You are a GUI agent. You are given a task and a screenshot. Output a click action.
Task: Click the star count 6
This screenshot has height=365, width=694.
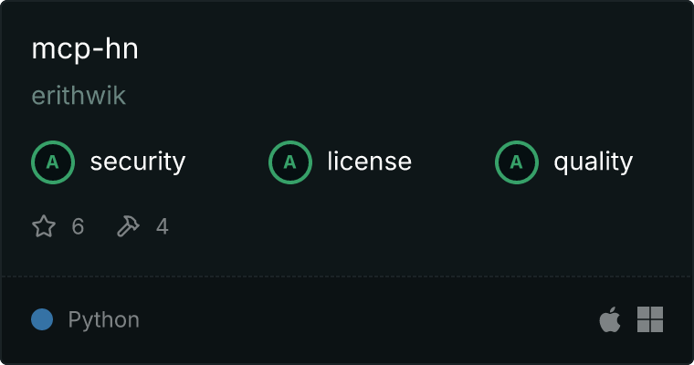click(x=78, y=226)
